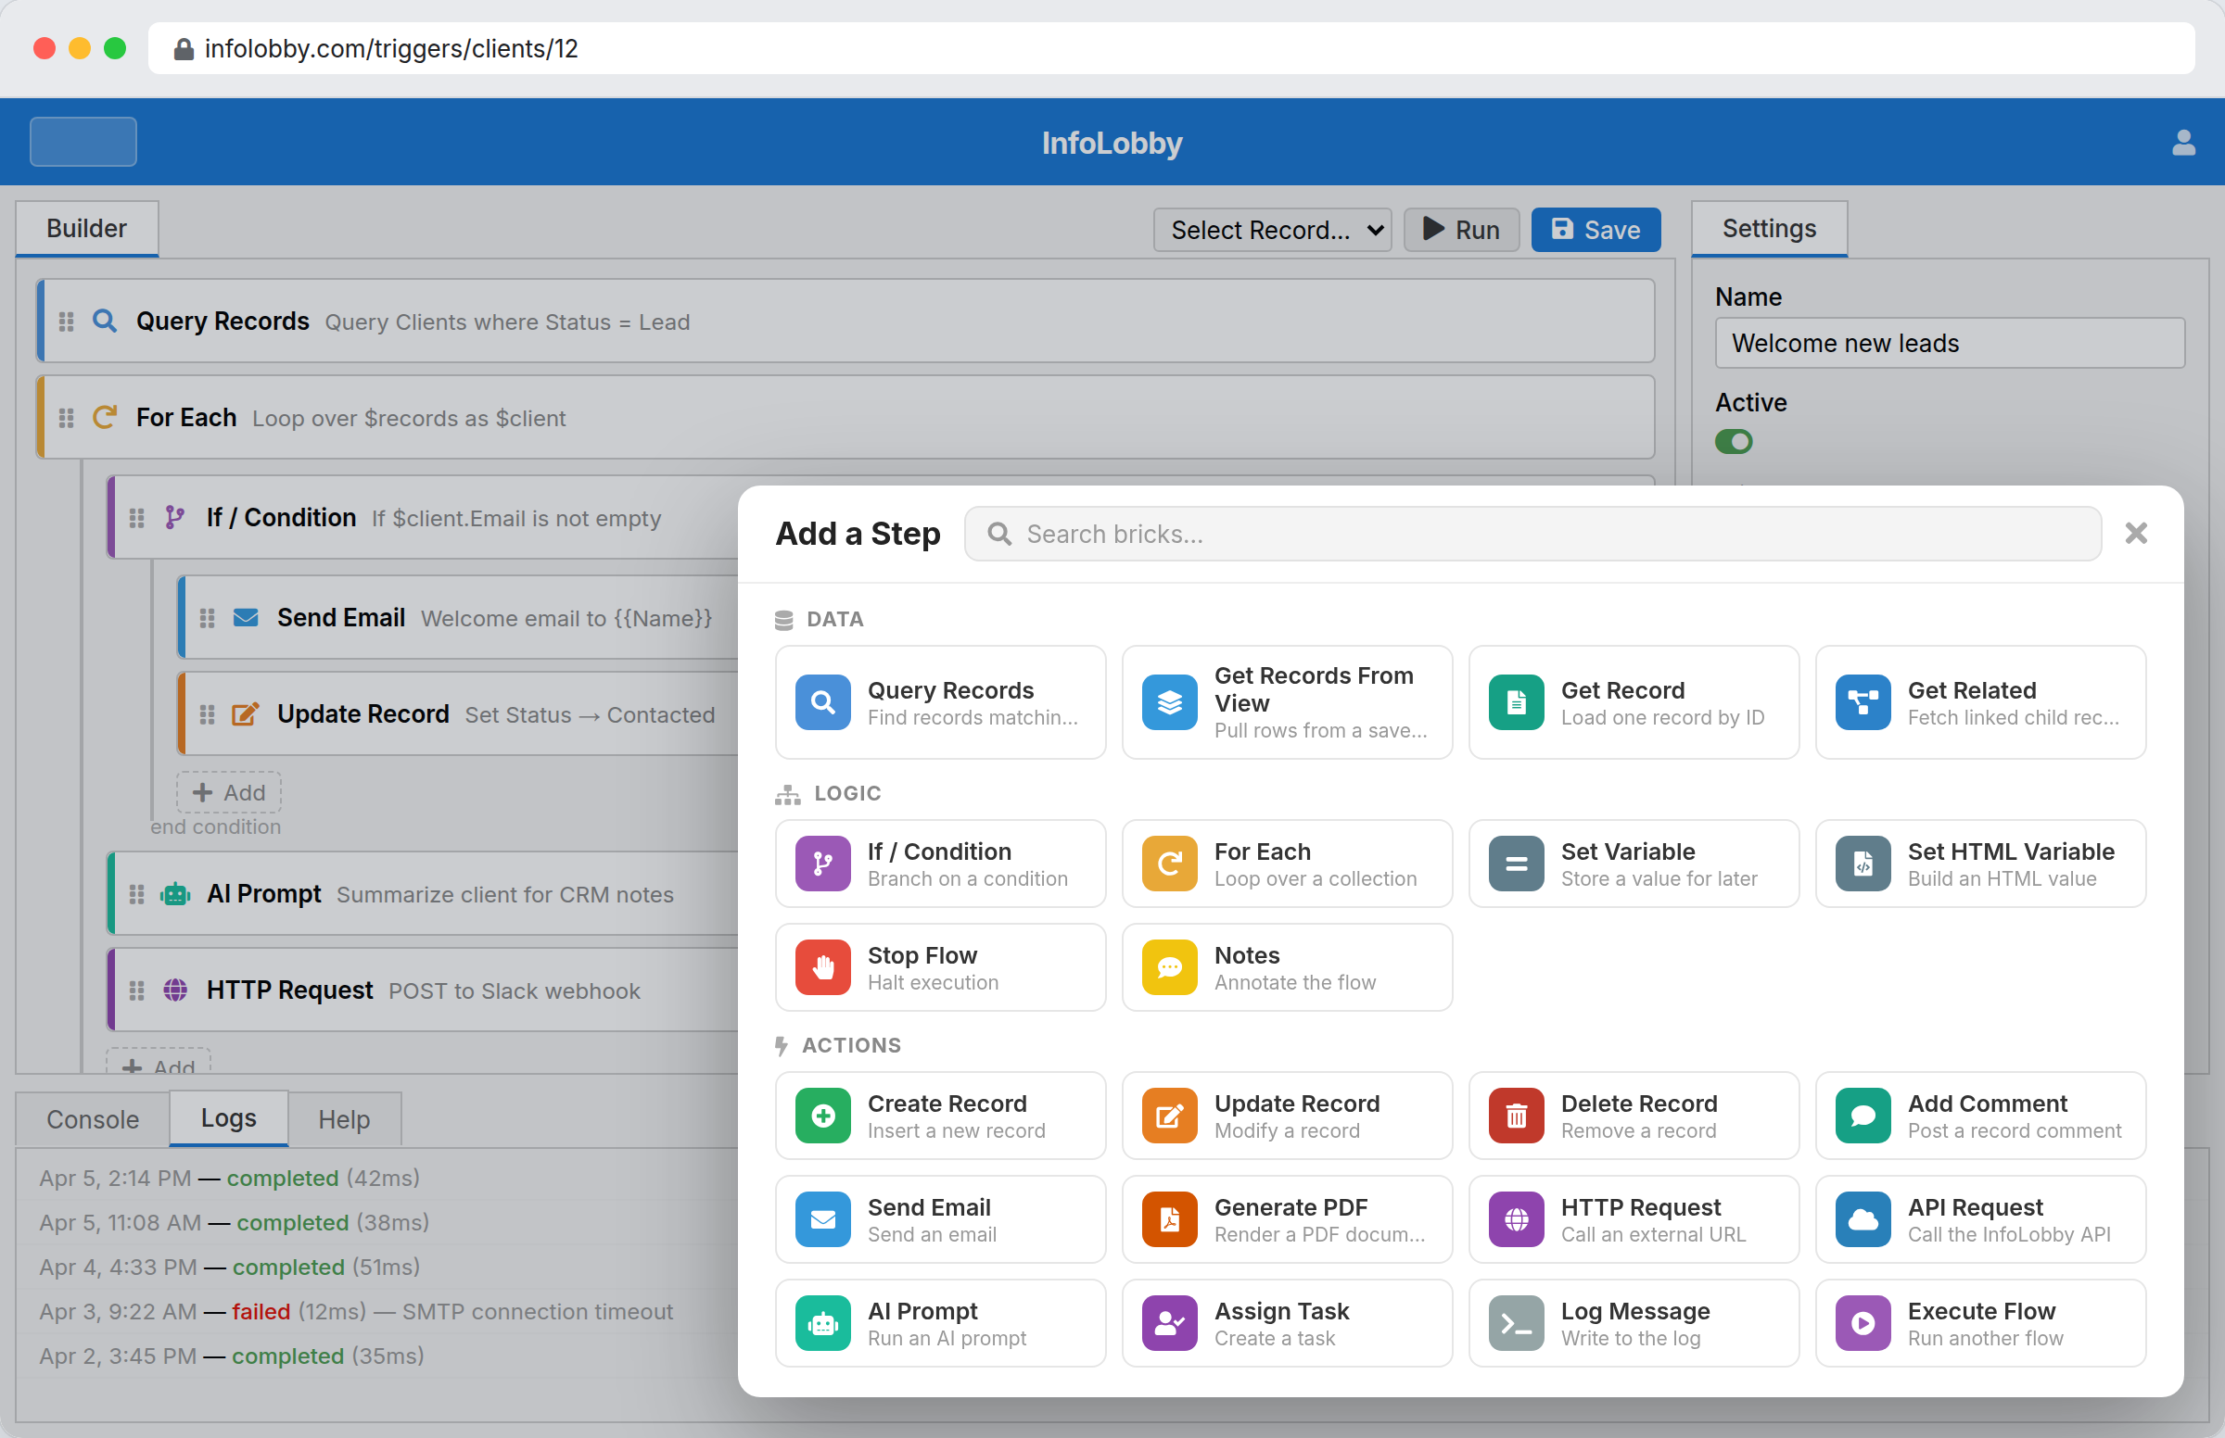Add the Create Record action
This screenshot has height=1438, width=2225.
(940, 1116)
